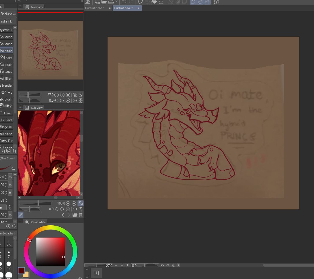
Task: Select the India ink brush group
Action: click(x=8, y=21)
